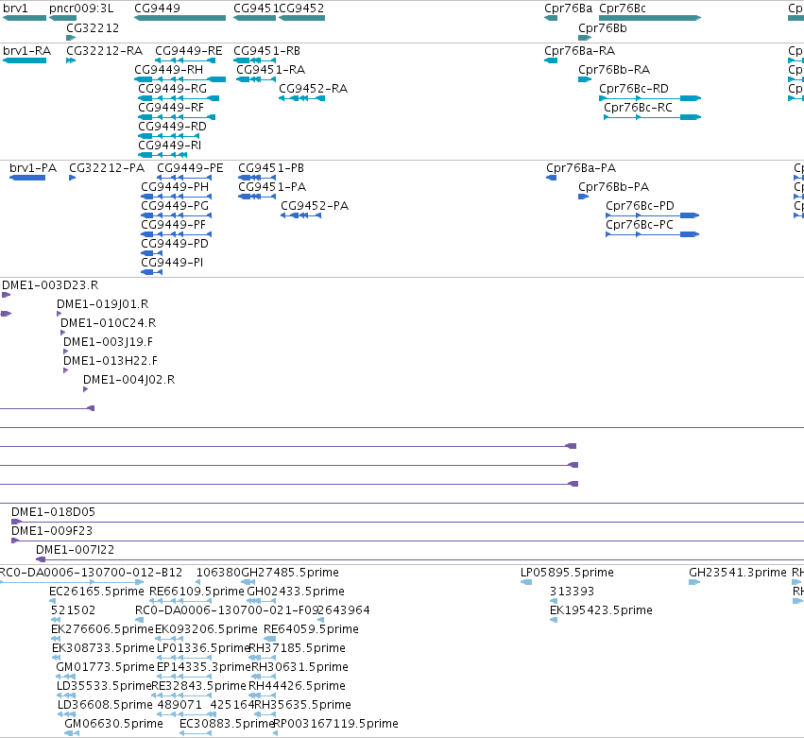This screenshot has height=738, width=804.
Task: Click EST label 521502
Action: 73,610
